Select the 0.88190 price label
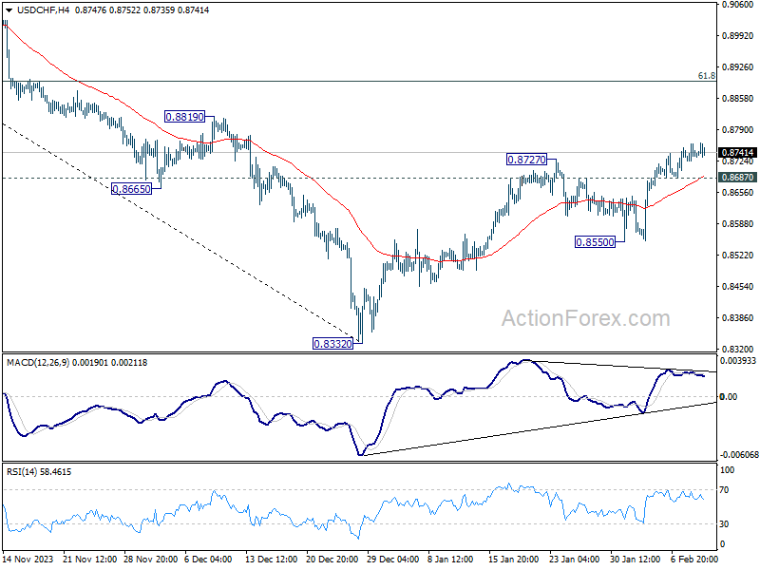The height and width of the screenshot is (570, 760). (184, 117)
